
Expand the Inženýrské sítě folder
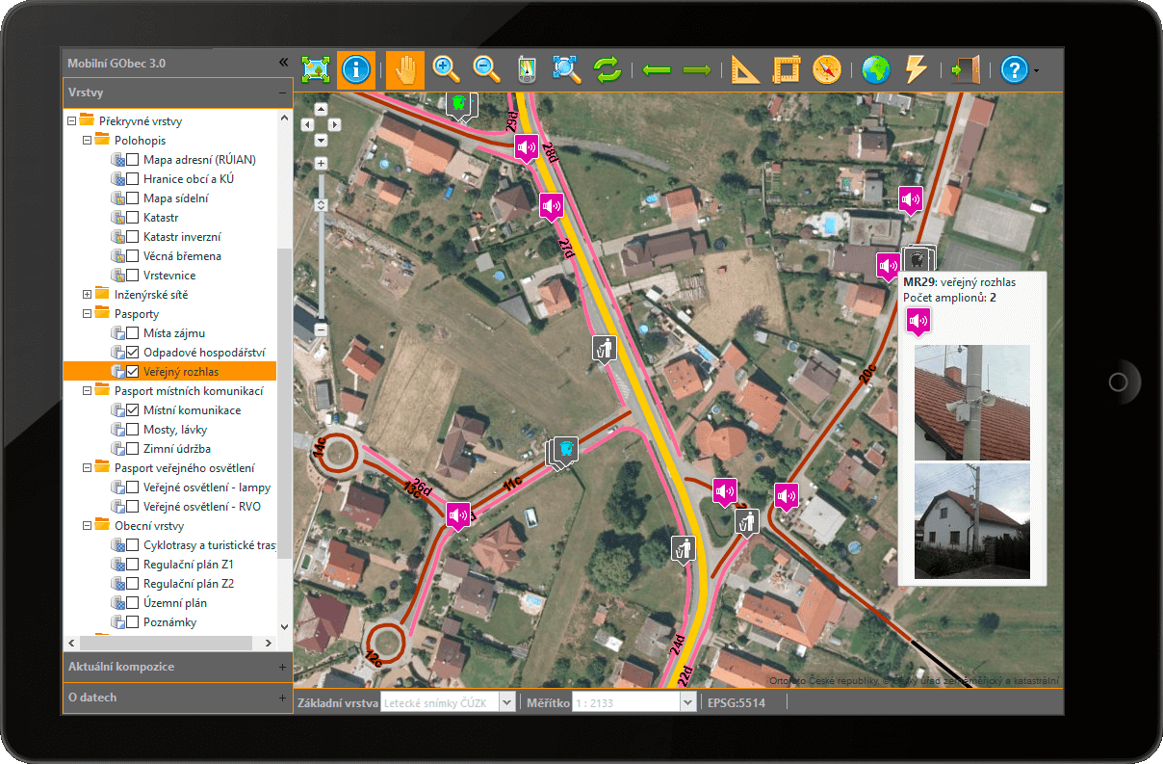click(x=87, y=295)
